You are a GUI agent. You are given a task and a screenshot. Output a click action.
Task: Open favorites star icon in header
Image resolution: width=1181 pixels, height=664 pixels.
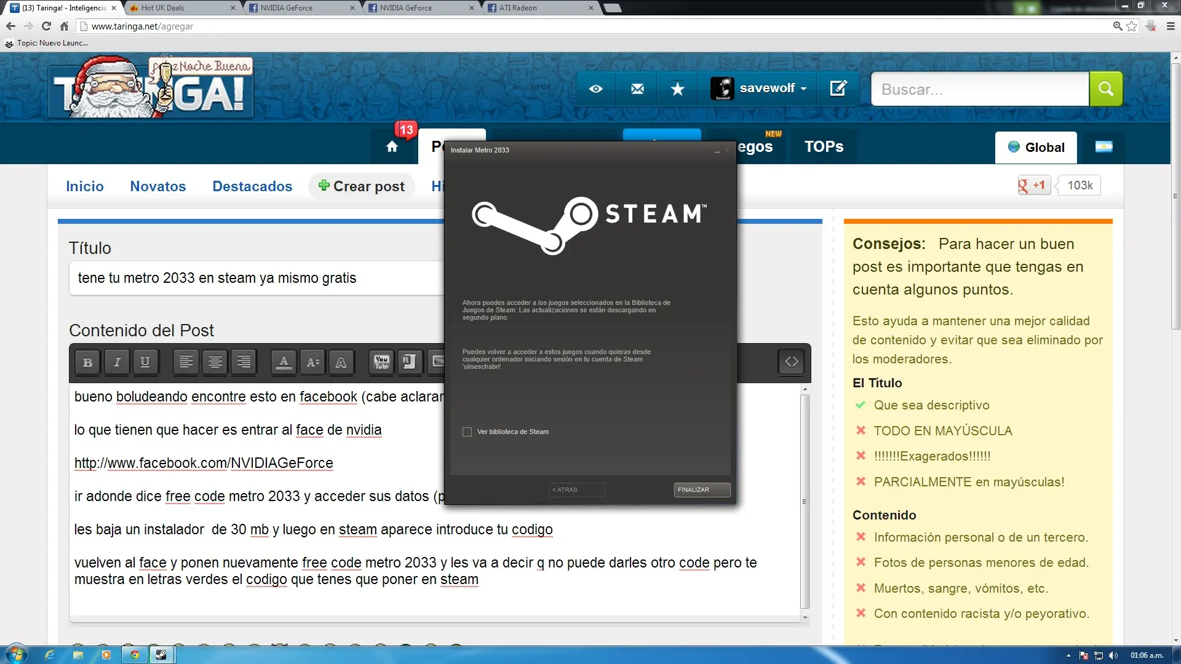tap(677, 89)
